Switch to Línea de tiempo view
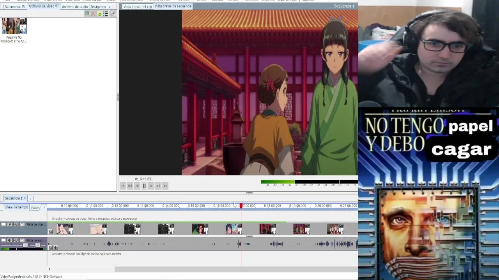The height and width of the screenshot is (280, 499). pos(16,207)
